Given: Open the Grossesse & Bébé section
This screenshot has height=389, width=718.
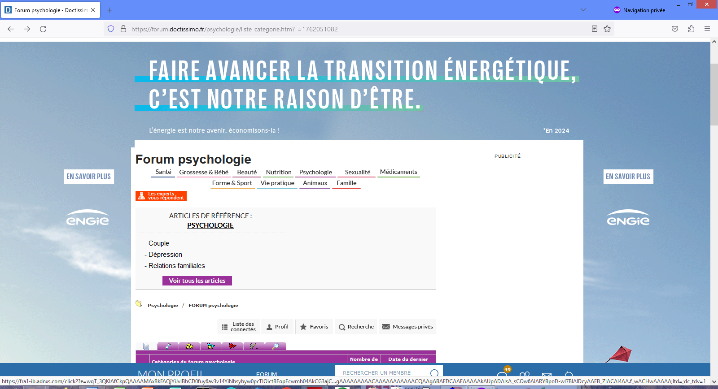Looking at the screenshot, I should [x=204, y=172].
